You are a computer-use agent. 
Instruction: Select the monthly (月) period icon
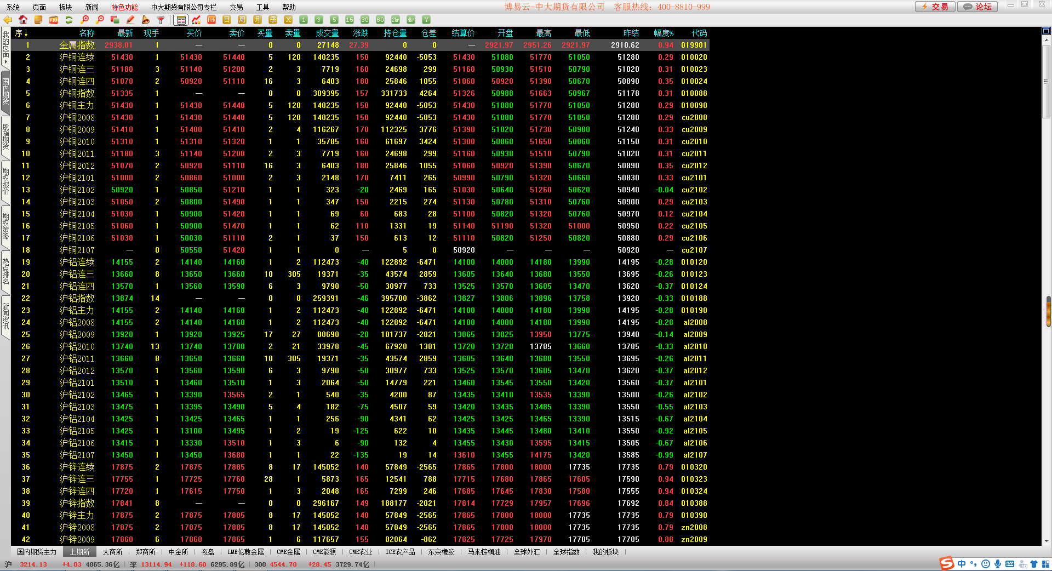click(258, 20)
